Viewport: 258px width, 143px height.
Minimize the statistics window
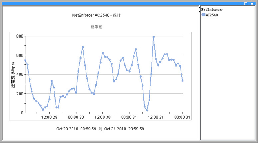click(240, 4)
